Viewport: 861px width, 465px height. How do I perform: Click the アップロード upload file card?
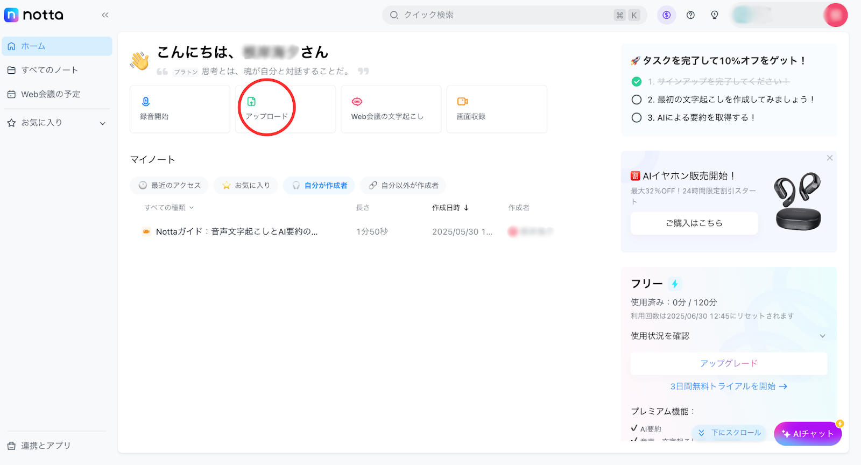point(285,109)
